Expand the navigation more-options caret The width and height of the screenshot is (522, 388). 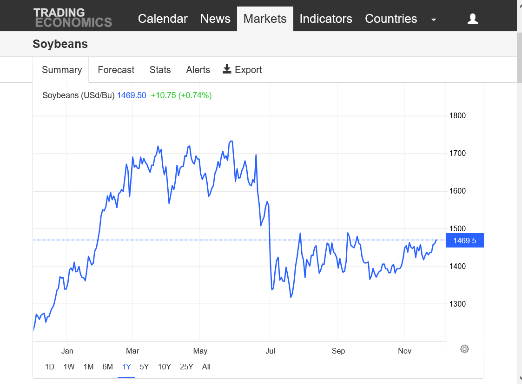[x=434, y=20]
